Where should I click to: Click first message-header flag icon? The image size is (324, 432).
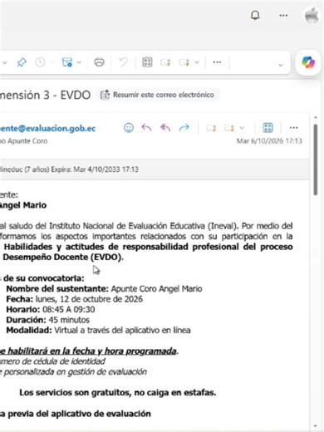(211, 128)
